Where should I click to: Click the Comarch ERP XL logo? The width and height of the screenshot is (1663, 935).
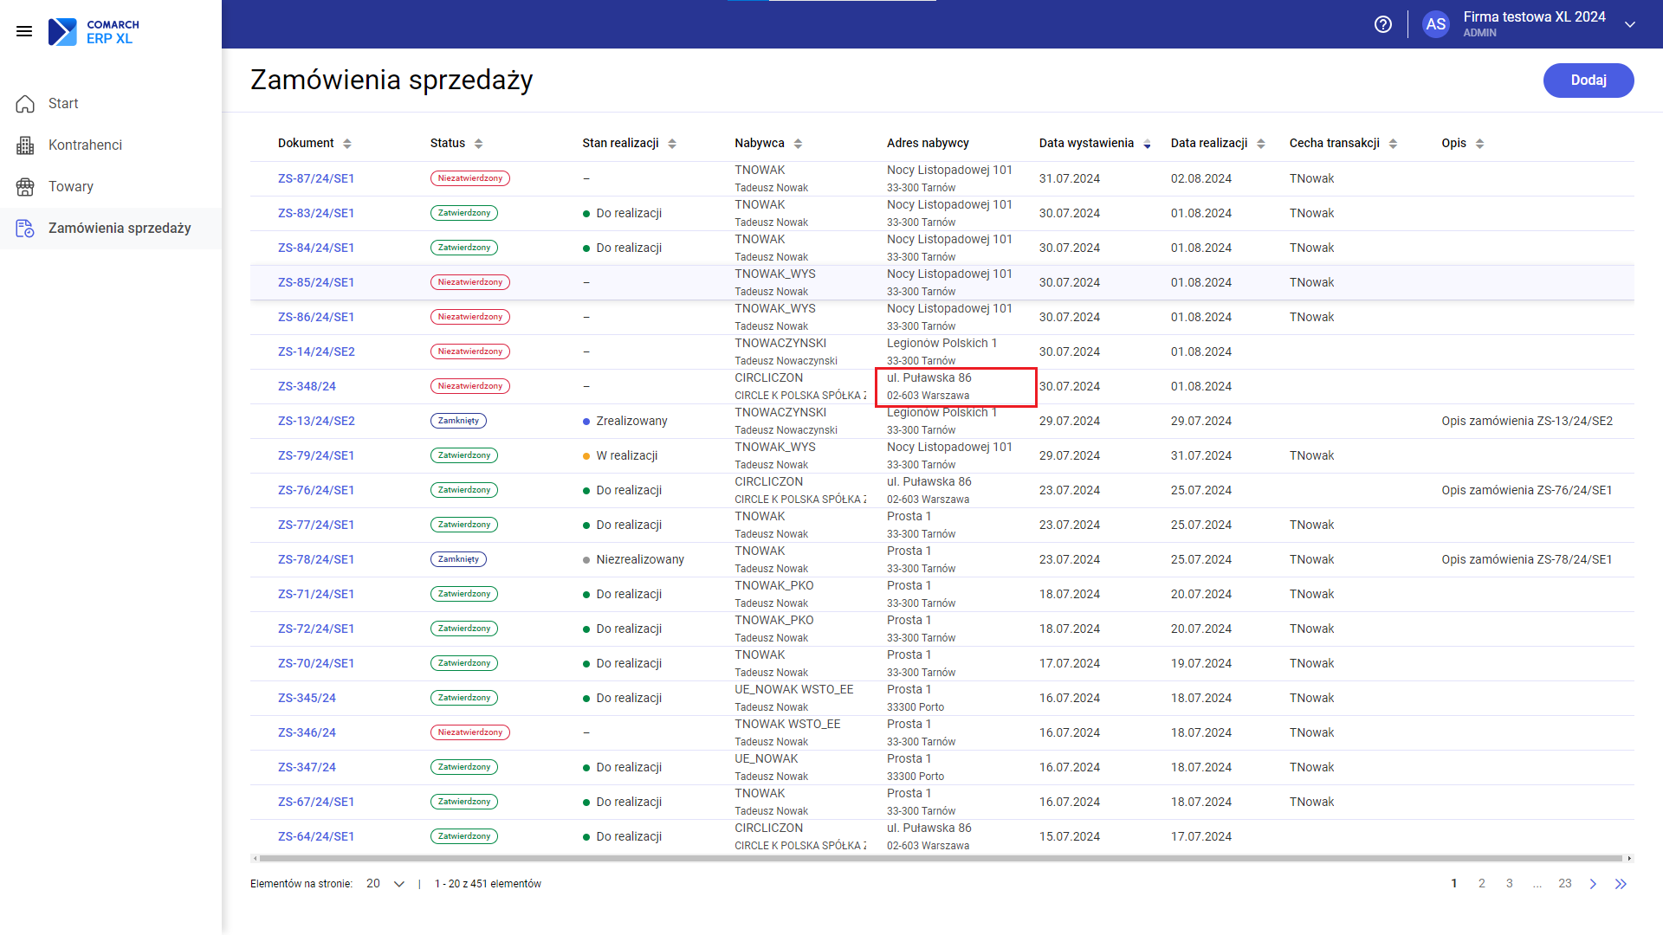pos(94,31)
